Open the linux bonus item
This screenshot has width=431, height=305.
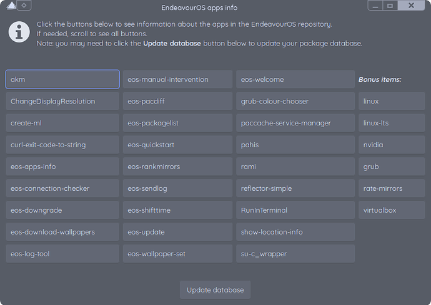[392, 101]
